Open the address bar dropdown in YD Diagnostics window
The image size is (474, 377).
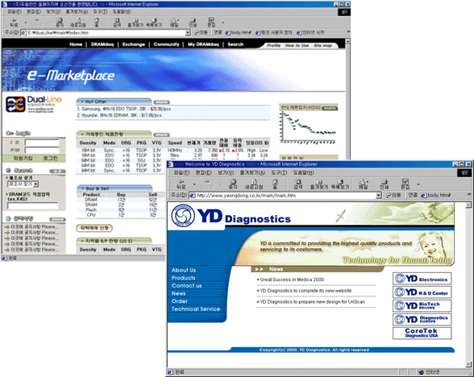point(379,196)
